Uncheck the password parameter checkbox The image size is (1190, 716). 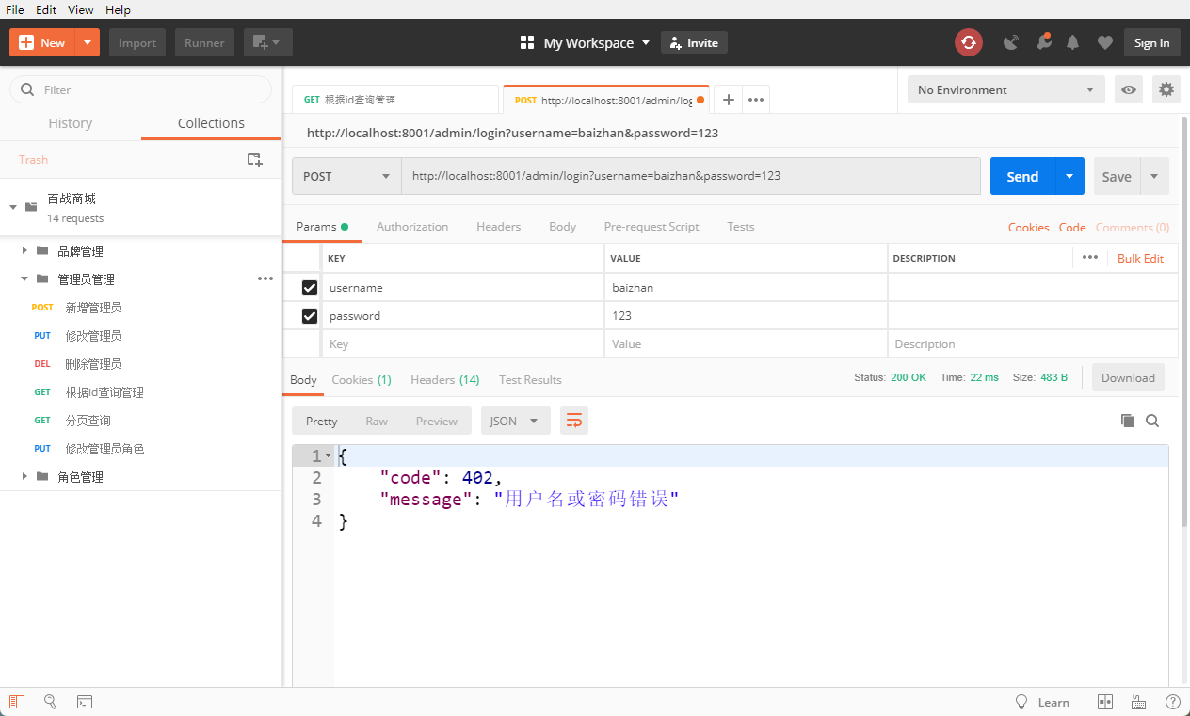coord(310,316)
